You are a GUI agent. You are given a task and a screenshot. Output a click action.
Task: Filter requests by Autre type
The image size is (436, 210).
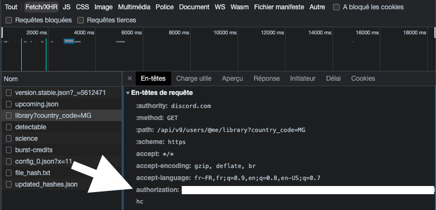point(317,7)
